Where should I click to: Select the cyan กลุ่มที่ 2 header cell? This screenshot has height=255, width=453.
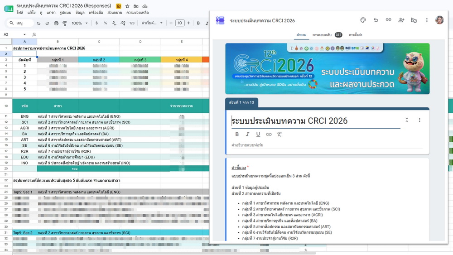(99, 60)
